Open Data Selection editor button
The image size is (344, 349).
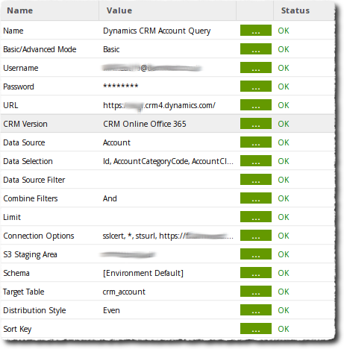click(256, 161)
